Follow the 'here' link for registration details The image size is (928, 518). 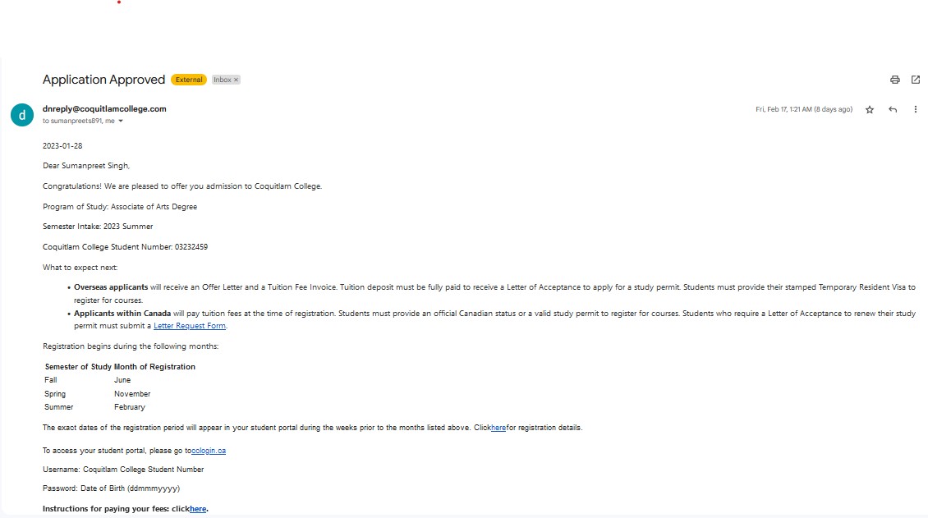(x=498, y=428)
